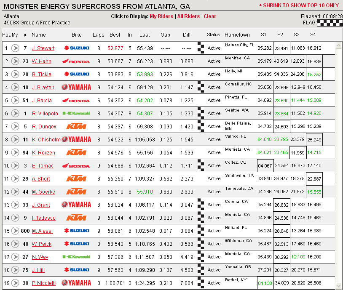343x290 pixels.
Task: Click the scrollbar up arrow
Action: point(338,45)
